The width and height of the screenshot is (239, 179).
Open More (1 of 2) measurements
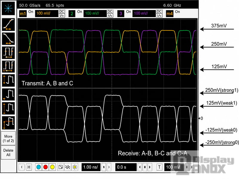click(8, 138)
